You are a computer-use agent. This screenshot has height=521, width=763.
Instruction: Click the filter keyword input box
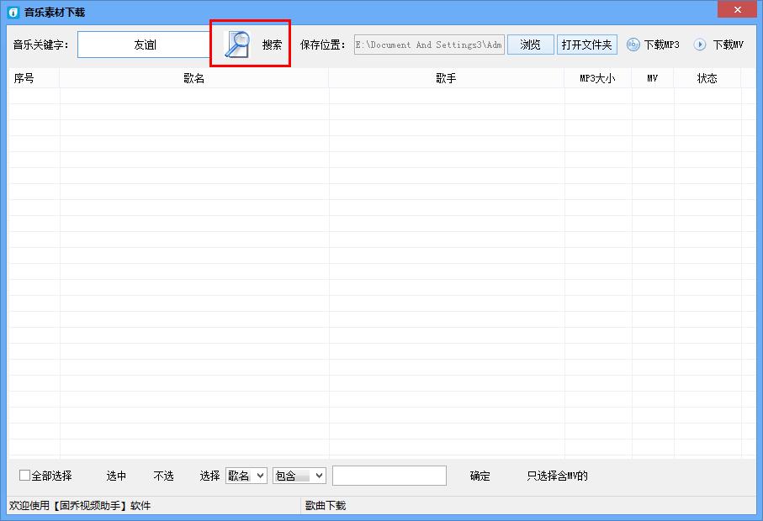click(389, 476)
